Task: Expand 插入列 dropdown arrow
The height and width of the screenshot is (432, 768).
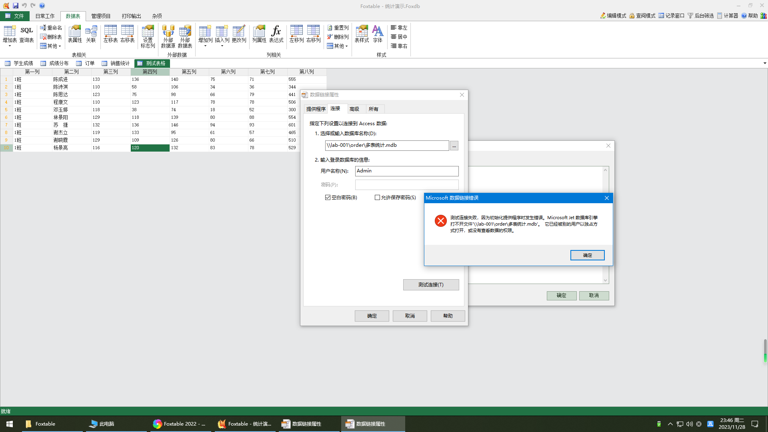Action: pyautogui.click(x=222, y=46)
